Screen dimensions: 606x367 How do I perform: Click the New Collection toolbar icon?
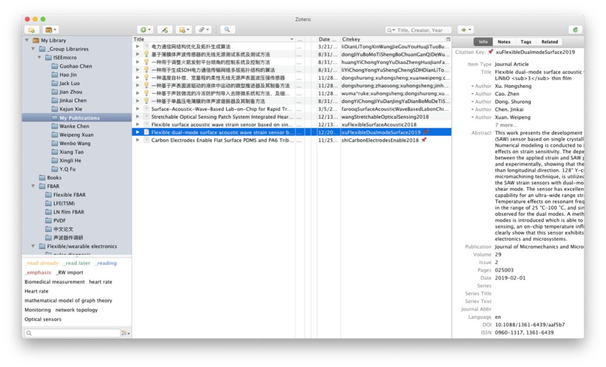[x=31, y=30]
